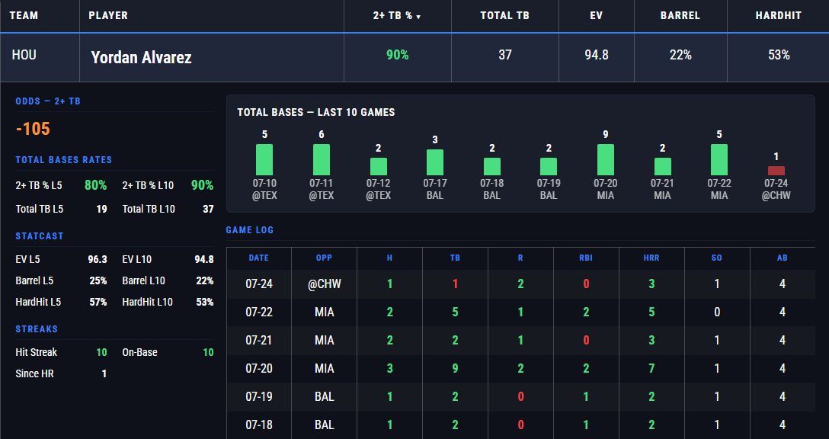Click the TOTAL BASES RATES section heading
Screen dimensions: 829x439
[x=64, y=160]
